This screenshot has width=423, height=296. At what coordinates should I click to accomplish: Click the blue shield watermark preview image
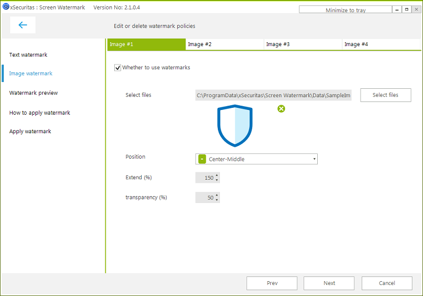tap(235, 126)
